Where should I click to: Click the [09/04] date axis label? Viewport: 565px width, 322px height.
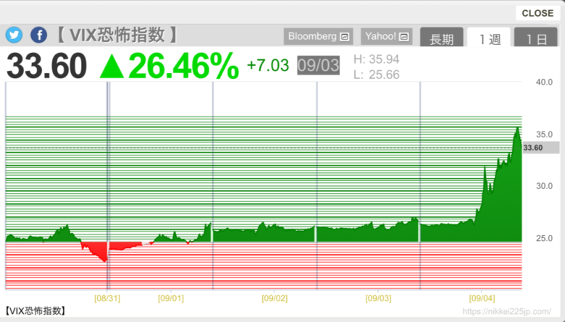482,298
